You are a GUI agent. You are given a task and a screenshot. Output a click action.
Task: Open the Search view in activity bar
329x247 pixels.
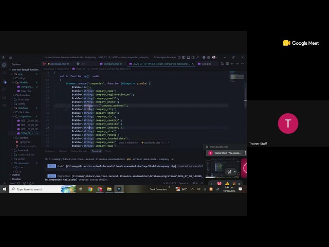[x=4, y=73]
